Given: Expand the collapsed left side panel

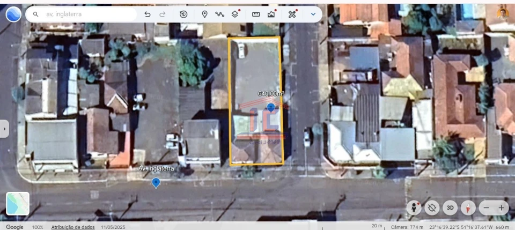Looking at the screenshot, I should click(4, 129).
